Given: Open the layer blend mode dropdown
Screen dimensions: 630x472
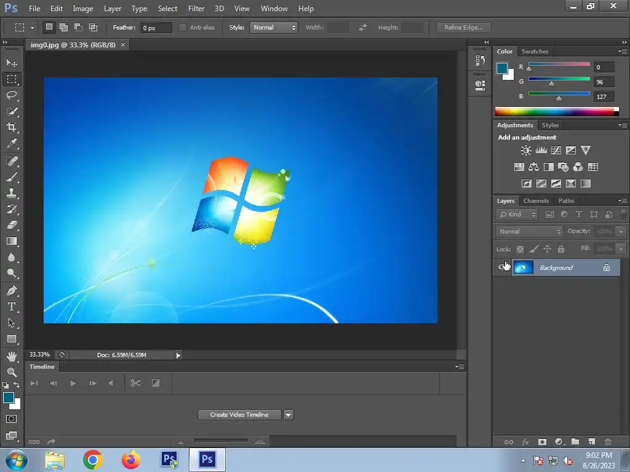Looking at the screenshot, I should (x=529, y=232).
